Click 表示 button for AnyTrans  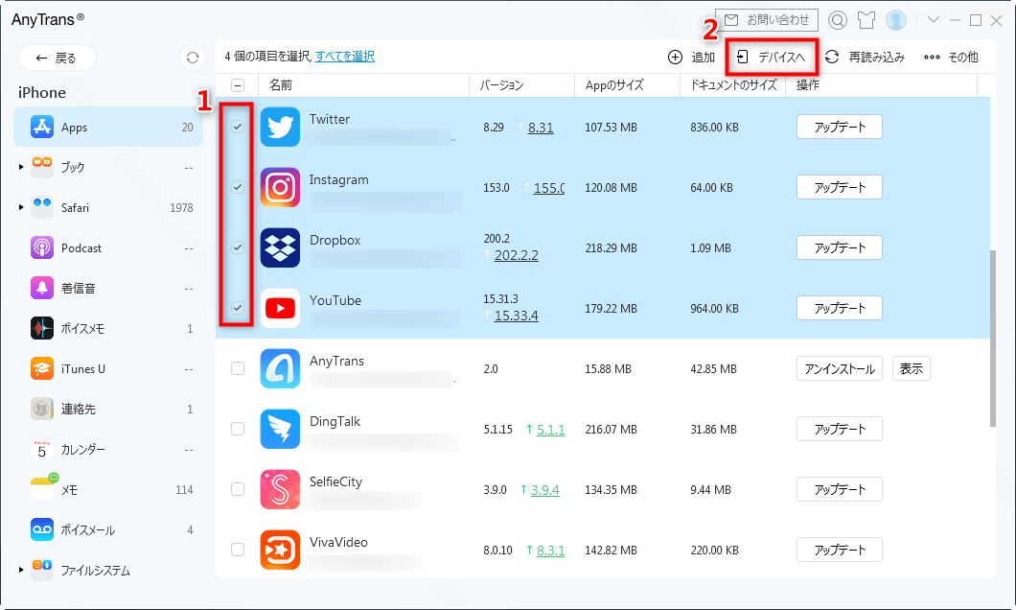(x=911, y=368)
